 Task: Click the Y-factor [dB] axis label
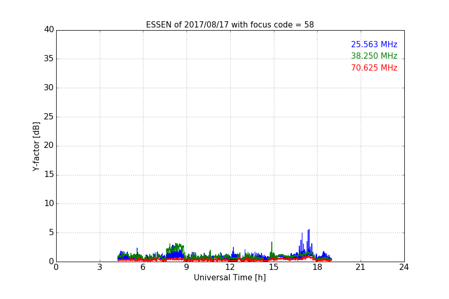(36, 146)
